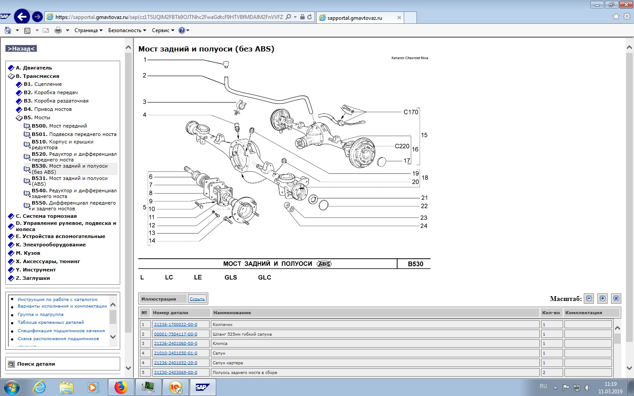This screenshot has width=634, height=396.
Task: Click the security lock icon in address bar
Action: click(x=302, y=17)
